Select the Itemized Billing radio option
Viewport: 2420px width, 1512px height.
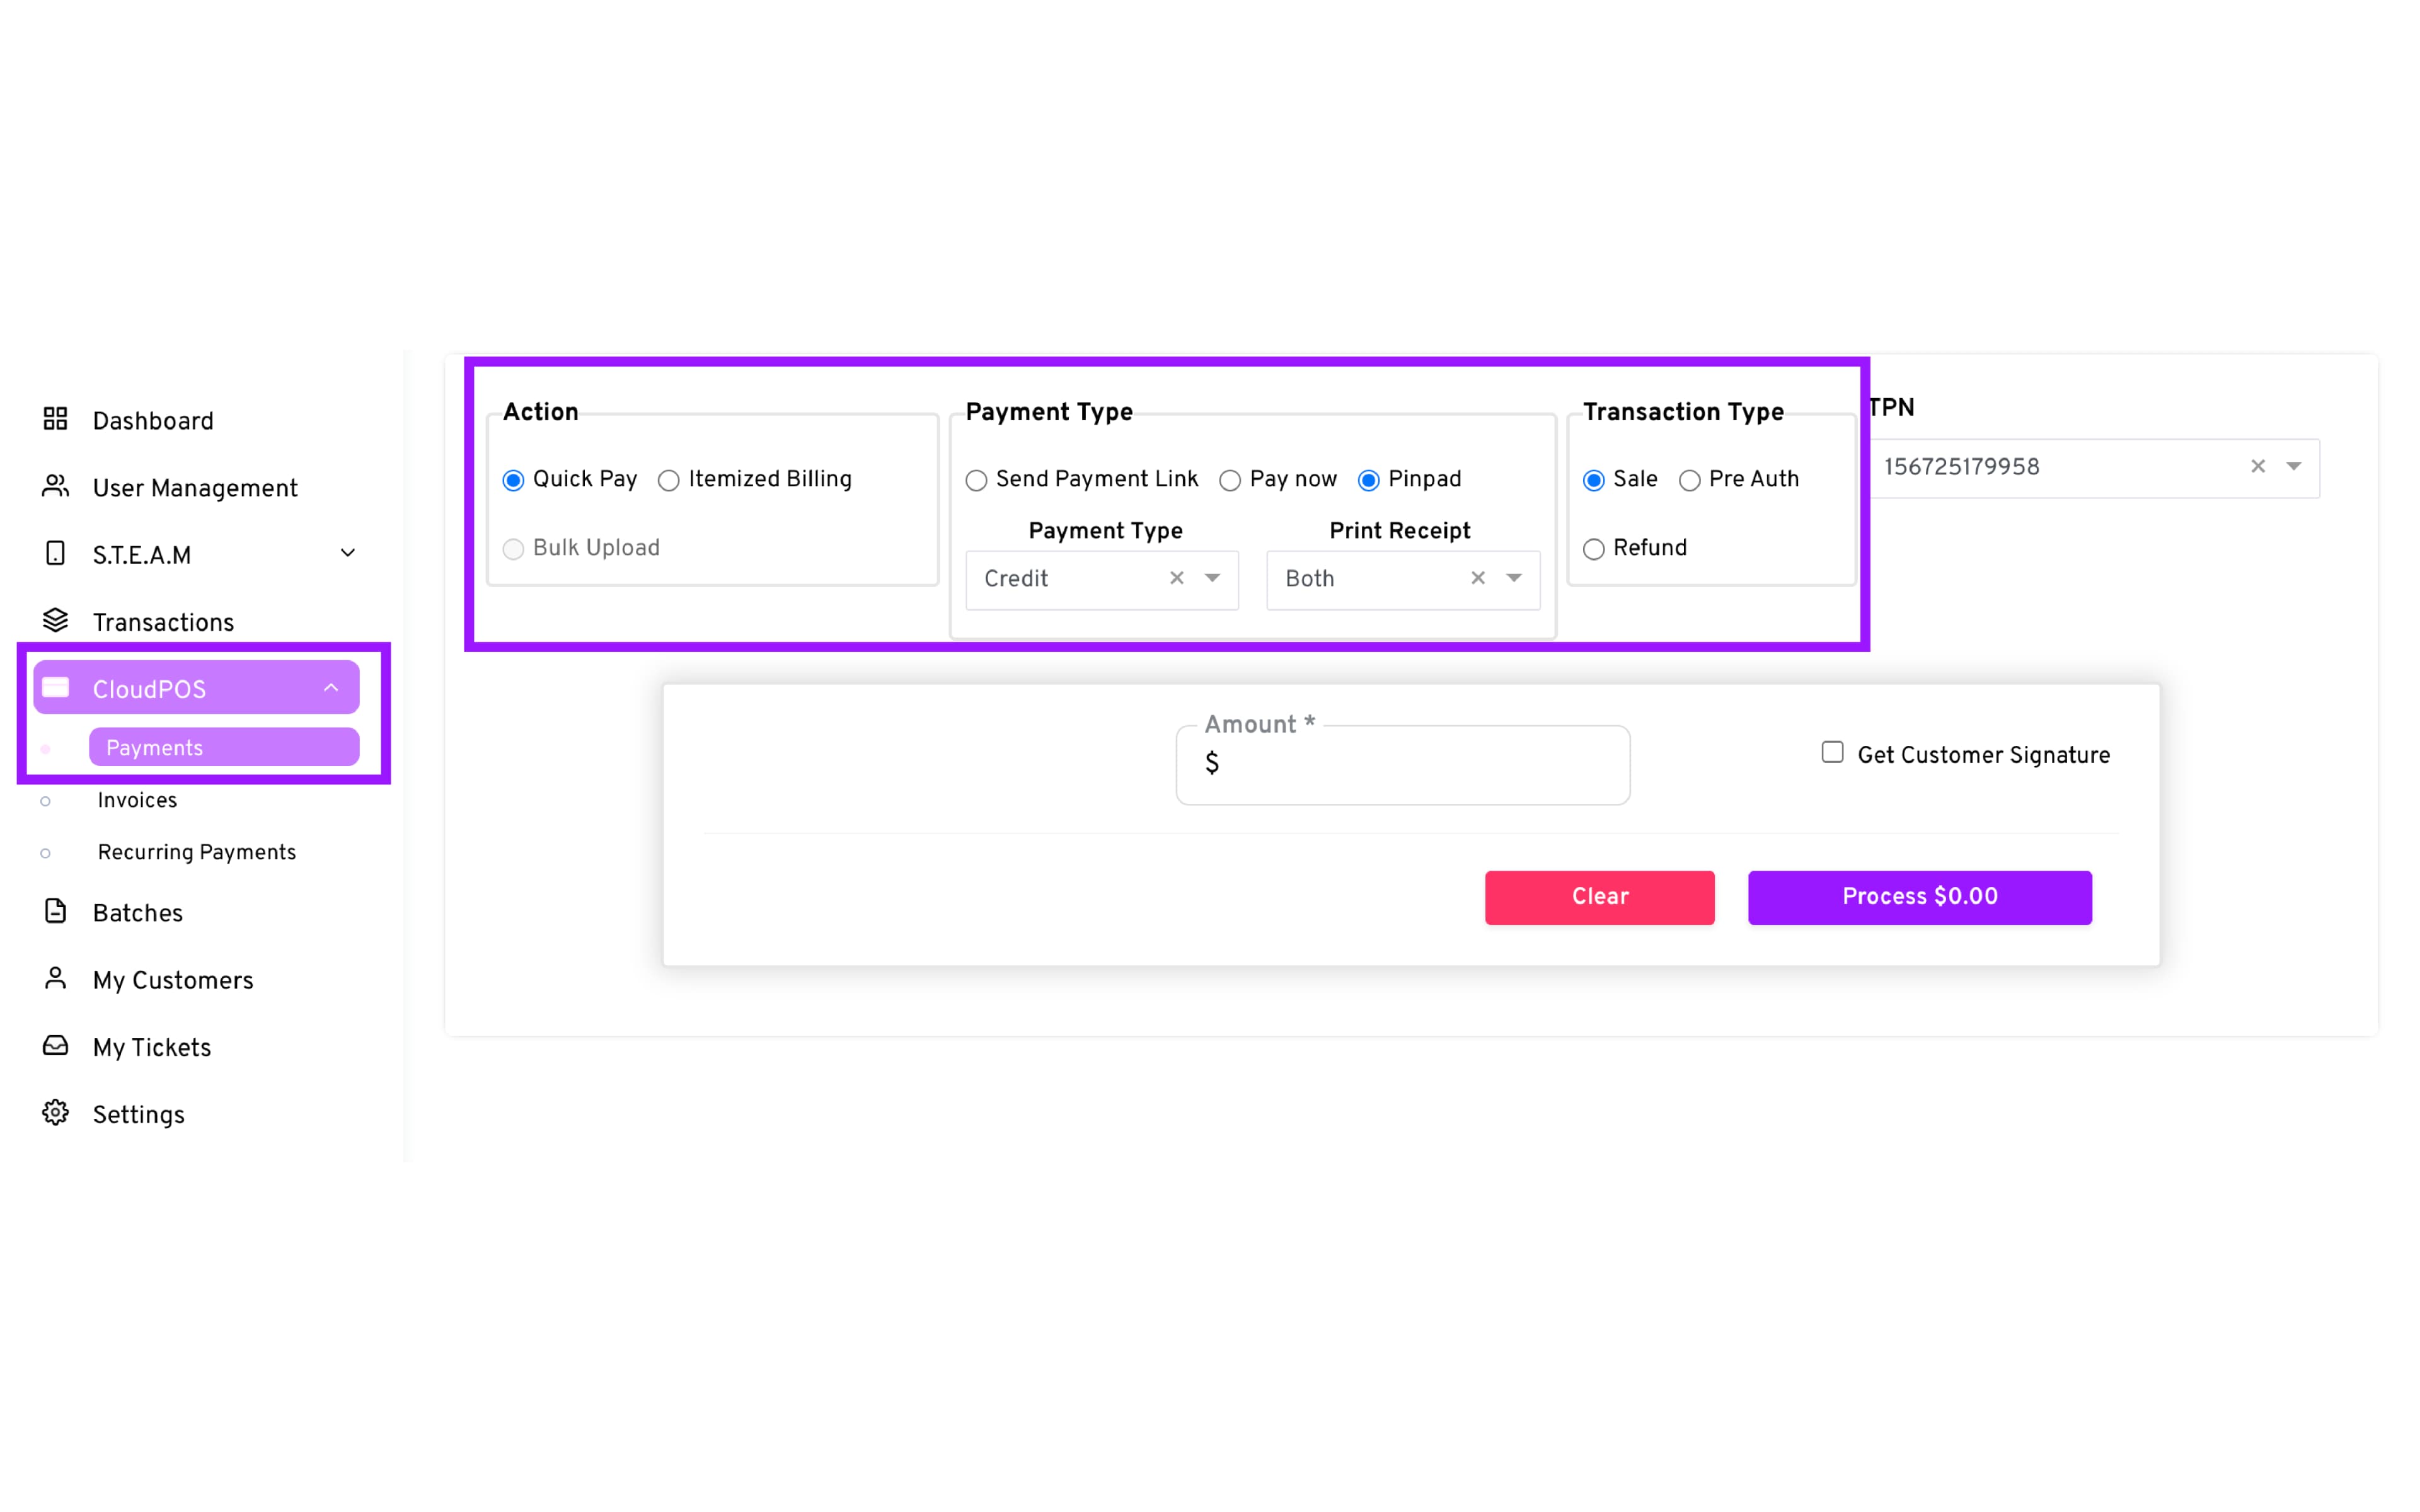click(669, 481)
